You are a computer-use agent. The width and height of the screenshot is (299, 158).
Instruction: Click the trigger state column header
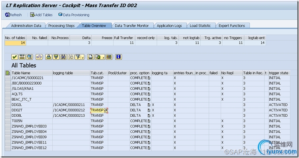click(x=279, y=73)
